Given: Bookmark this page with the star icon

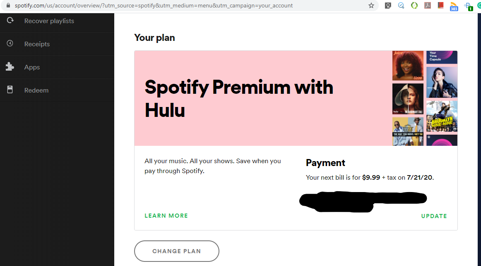Looking at the screenshot, I should (371, 6).
